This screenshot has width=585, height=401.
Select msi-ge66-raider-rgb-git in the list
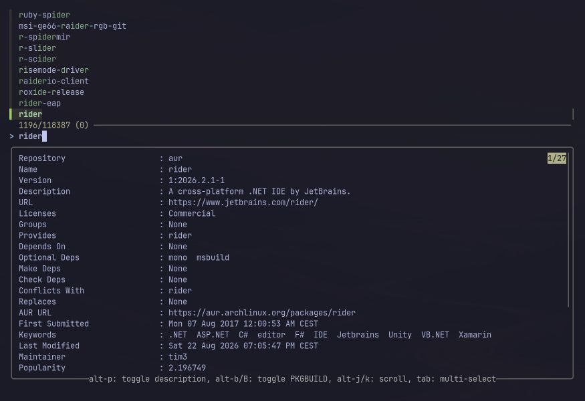pyautogui.click(x=72, y=26)
